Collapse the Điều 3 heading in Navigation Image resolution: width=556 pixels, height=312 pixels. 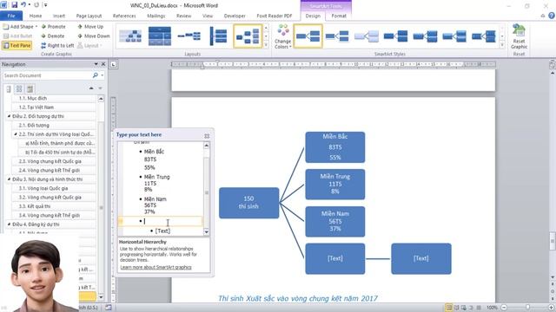pyautogui.click(x=9, y=179)
